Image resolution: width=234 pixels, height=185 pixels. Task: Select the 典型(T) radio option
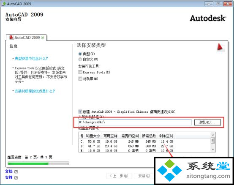[x=80, y=54]
